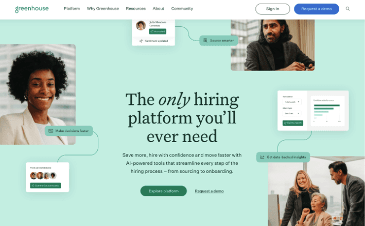Click the Sign In button
The height and width of the screenshot is (226, 365).
point(272,9)
